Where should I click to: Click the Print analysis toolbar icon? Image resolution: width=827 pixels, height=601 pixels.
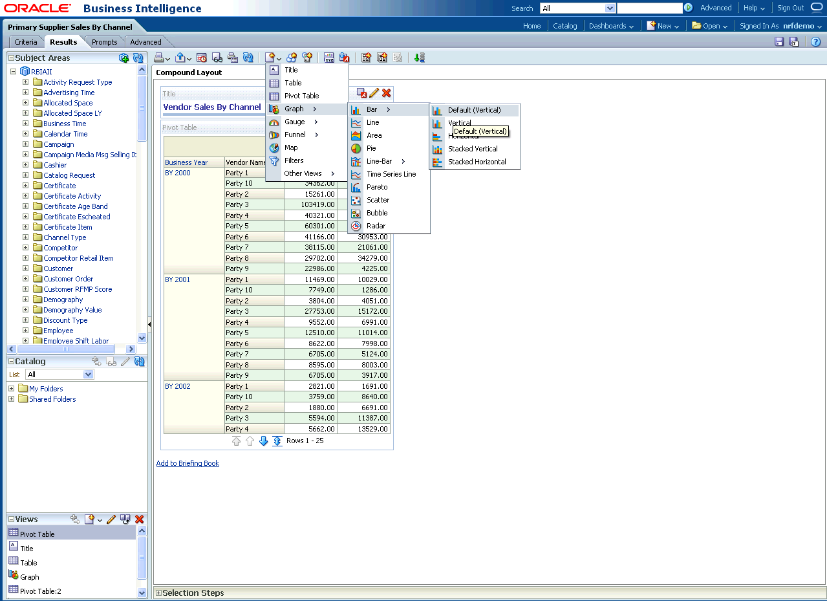159,58
